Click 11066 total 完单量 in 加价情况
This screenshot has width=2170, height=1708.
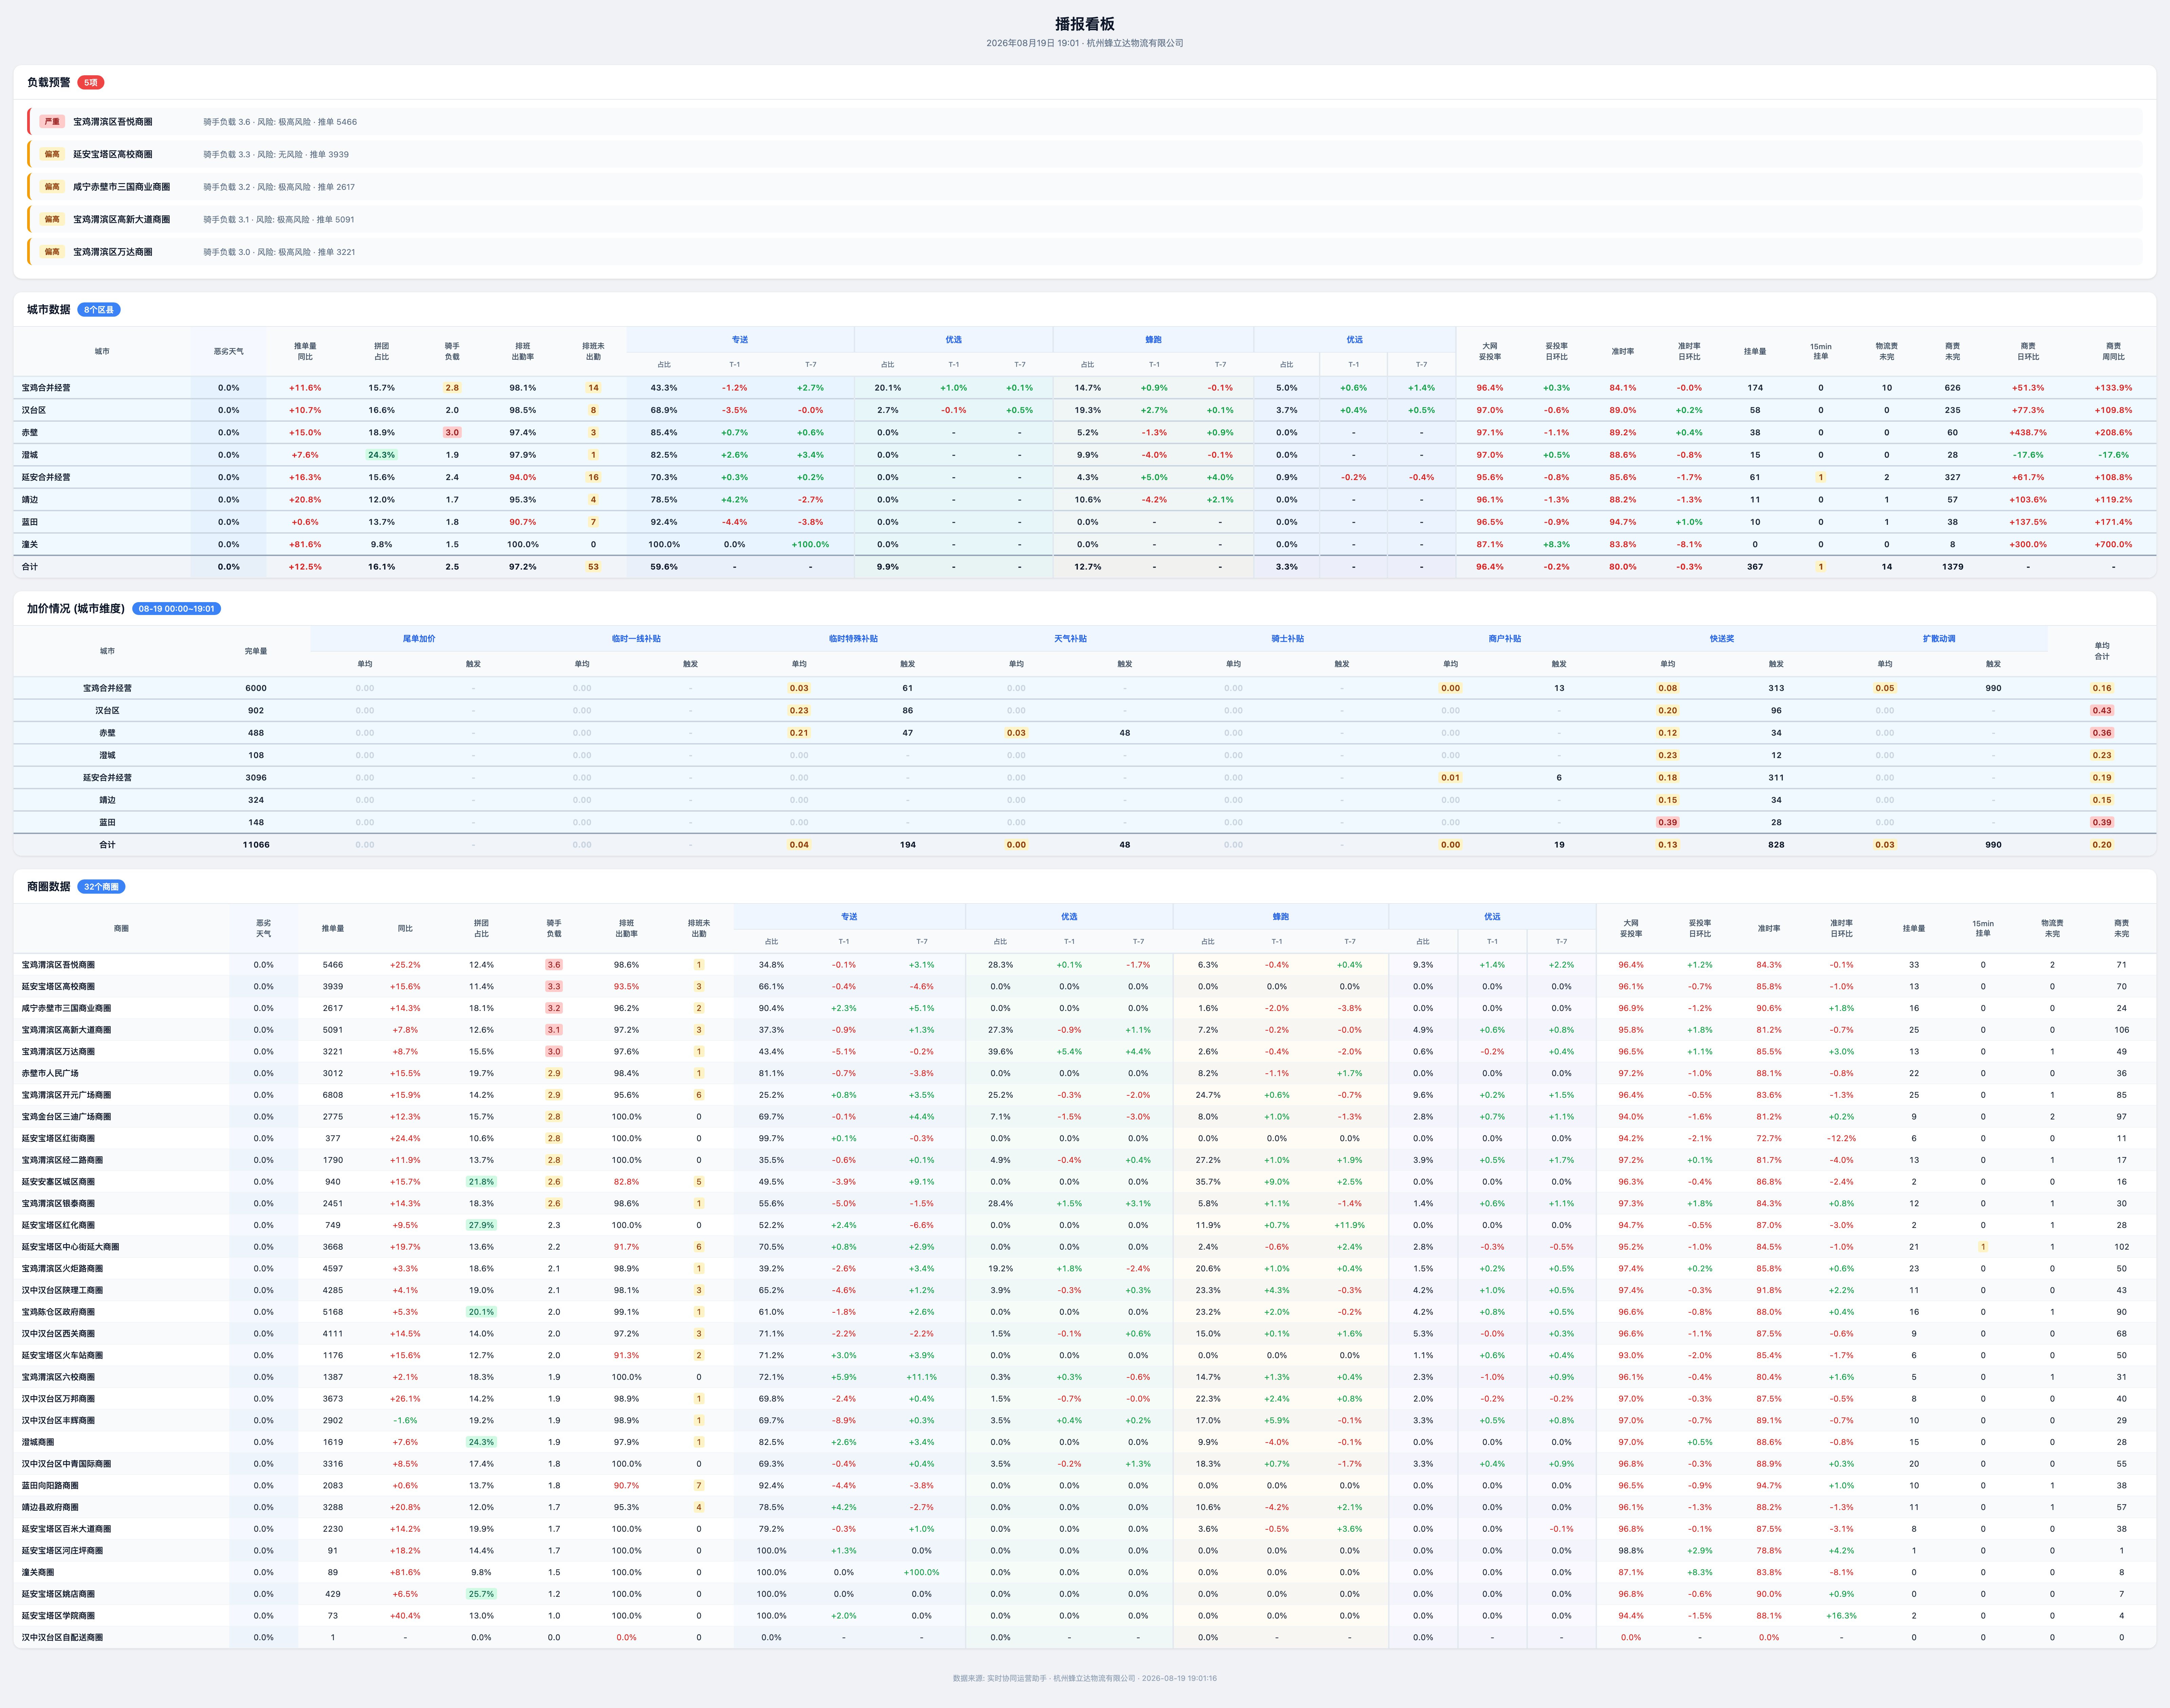click(256, 845)
